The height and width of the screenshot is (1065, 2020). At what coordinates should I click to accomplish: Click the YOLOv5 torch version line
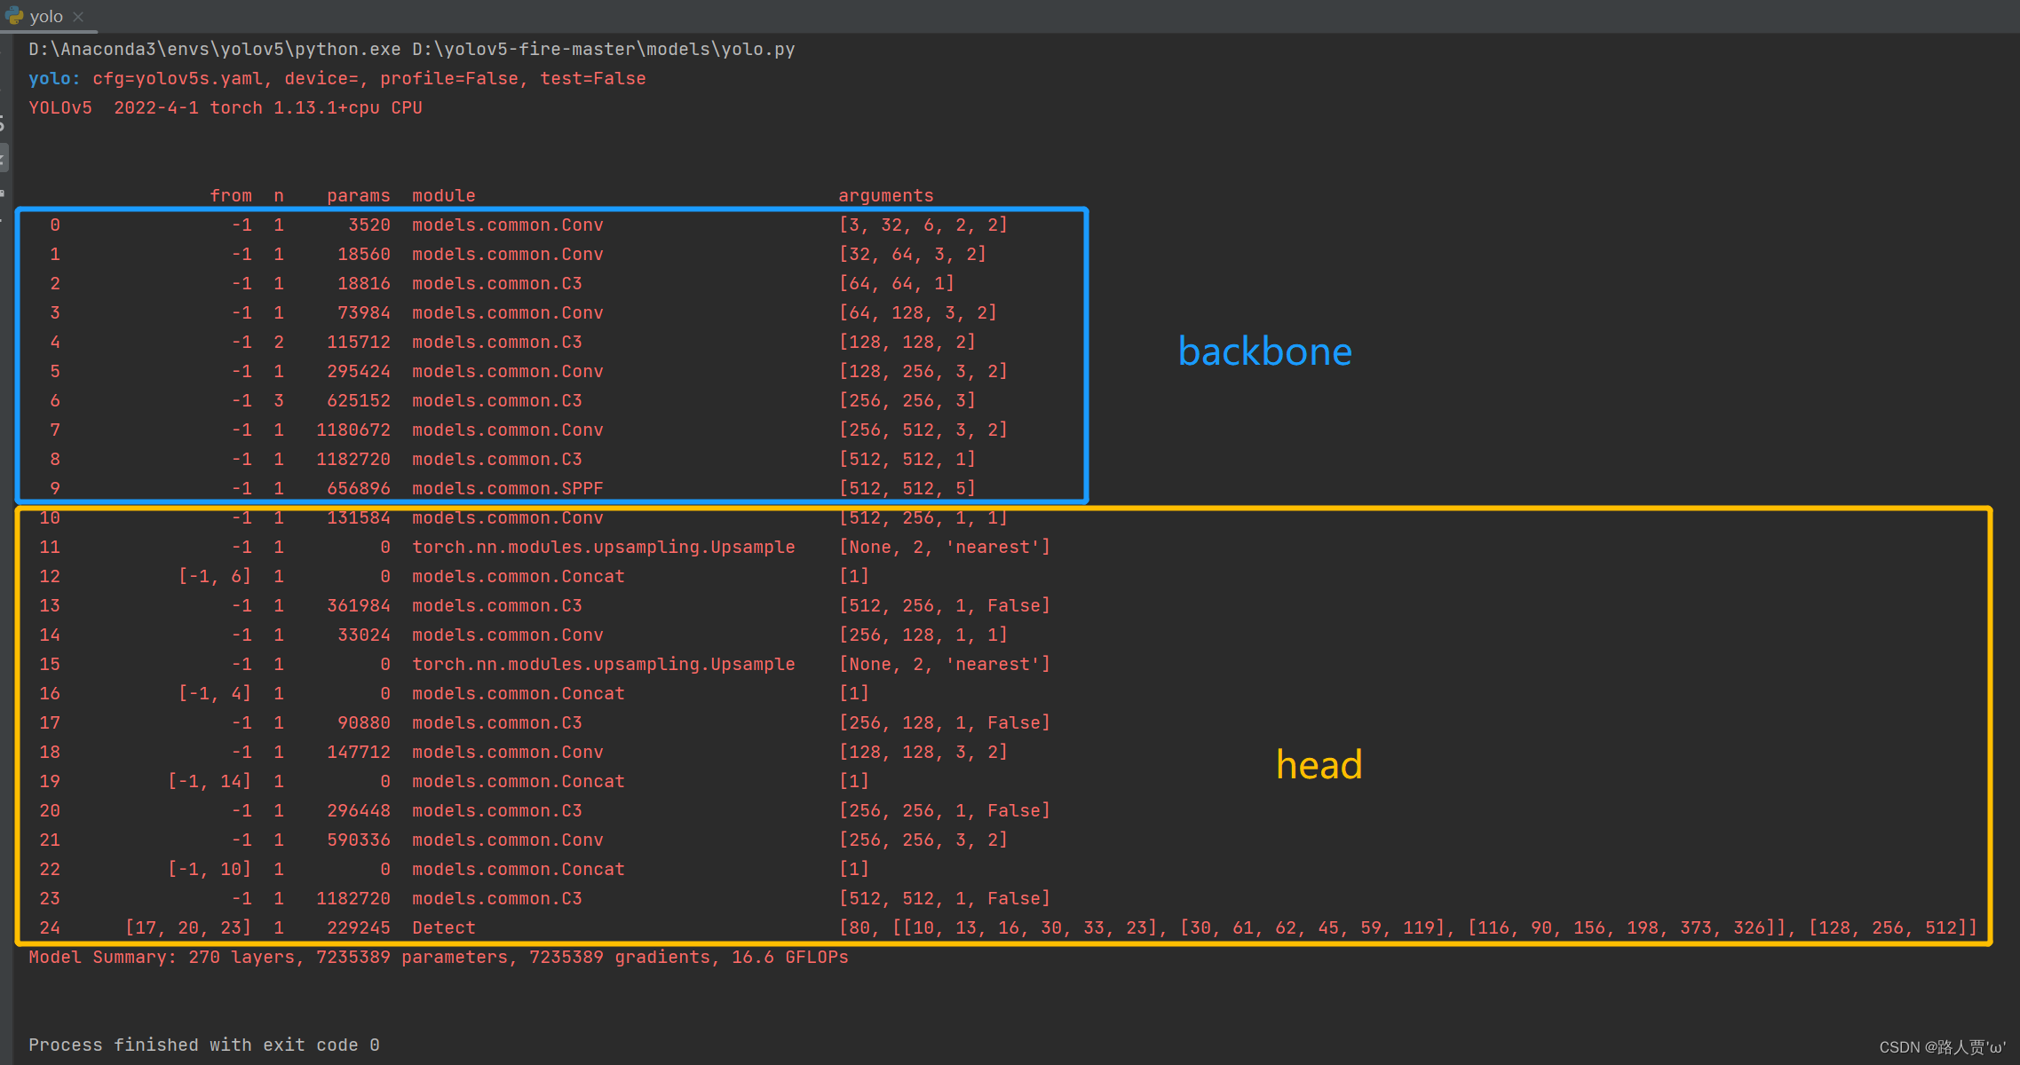(x=225, y=107)
